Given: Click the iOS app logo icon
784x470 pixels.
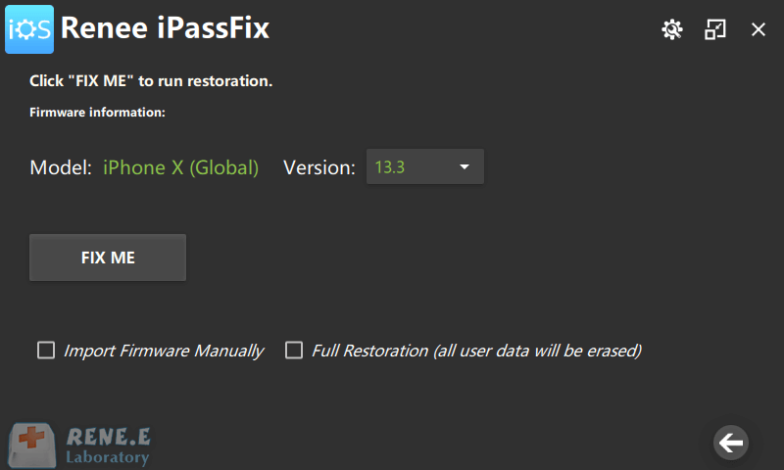Looking at the screenshot, I should (29, 28).
